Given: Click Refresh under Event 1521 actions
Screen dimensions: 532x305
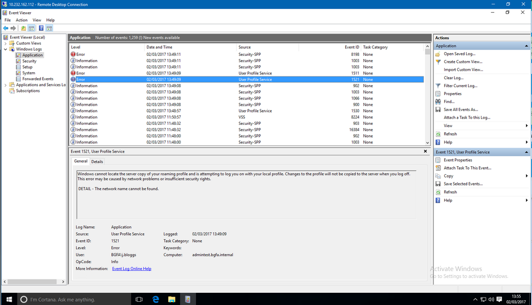Looking at the screenshot, I should 450,192.
